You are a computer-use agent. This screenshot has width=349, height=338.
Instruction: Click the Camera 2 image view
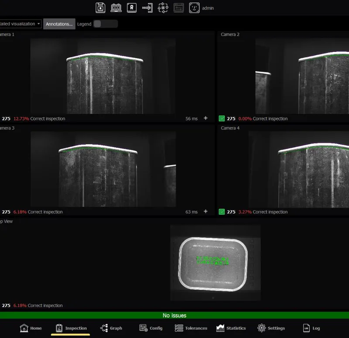pyautogui.click(x=302, y=76)
